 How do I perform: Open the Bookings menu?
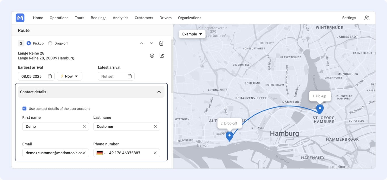click(x=99, y=18)
